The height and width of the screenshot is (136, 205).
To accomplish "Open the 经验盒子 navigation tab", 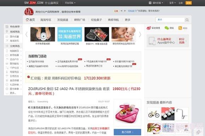I will [x=96, y=20].
